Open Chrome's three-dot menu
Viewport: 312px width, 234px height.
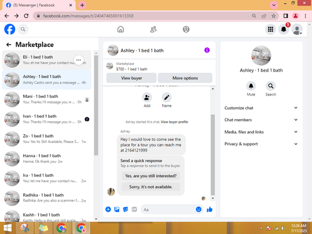point(305,16)
